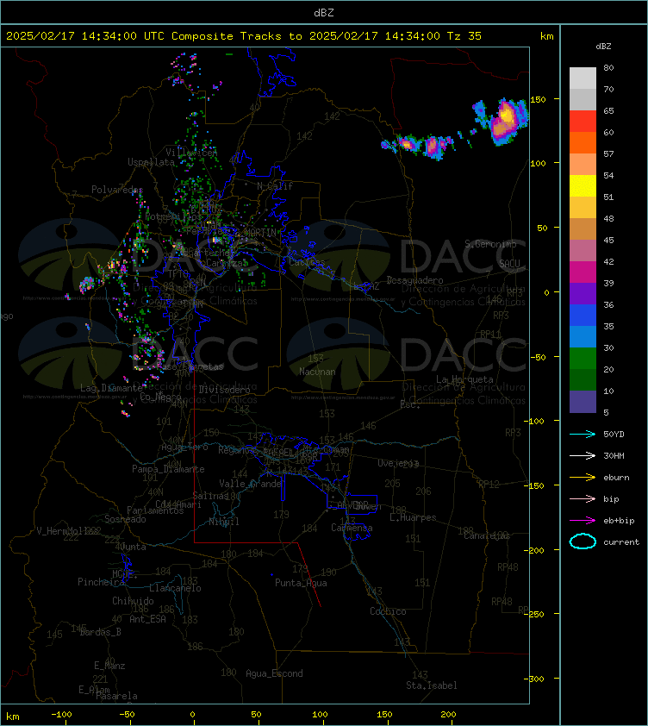The width and height of the screenshot is (648, 726).
Task: Click the pink bip arrow in legend
Action: click(583, 498)
